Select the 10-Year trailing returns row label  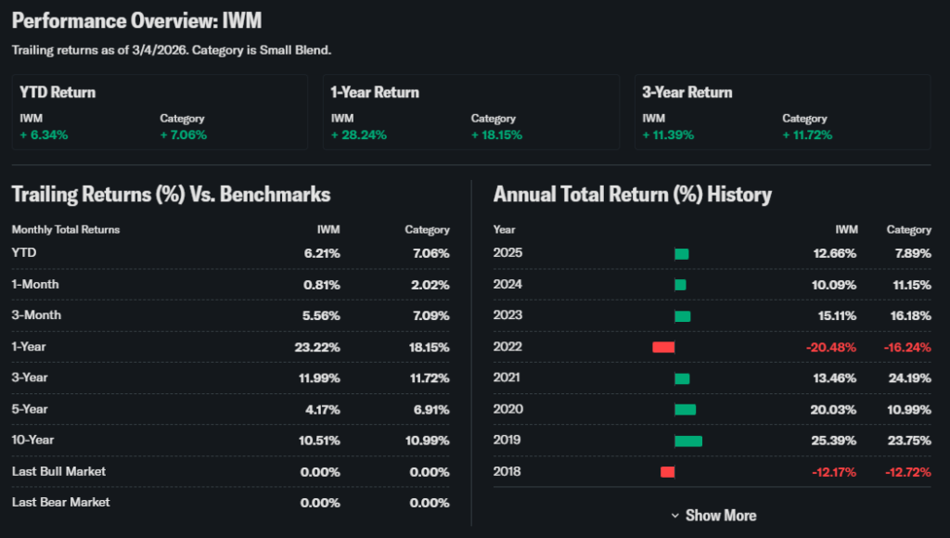pyautogui.click(x=33, y=440)
